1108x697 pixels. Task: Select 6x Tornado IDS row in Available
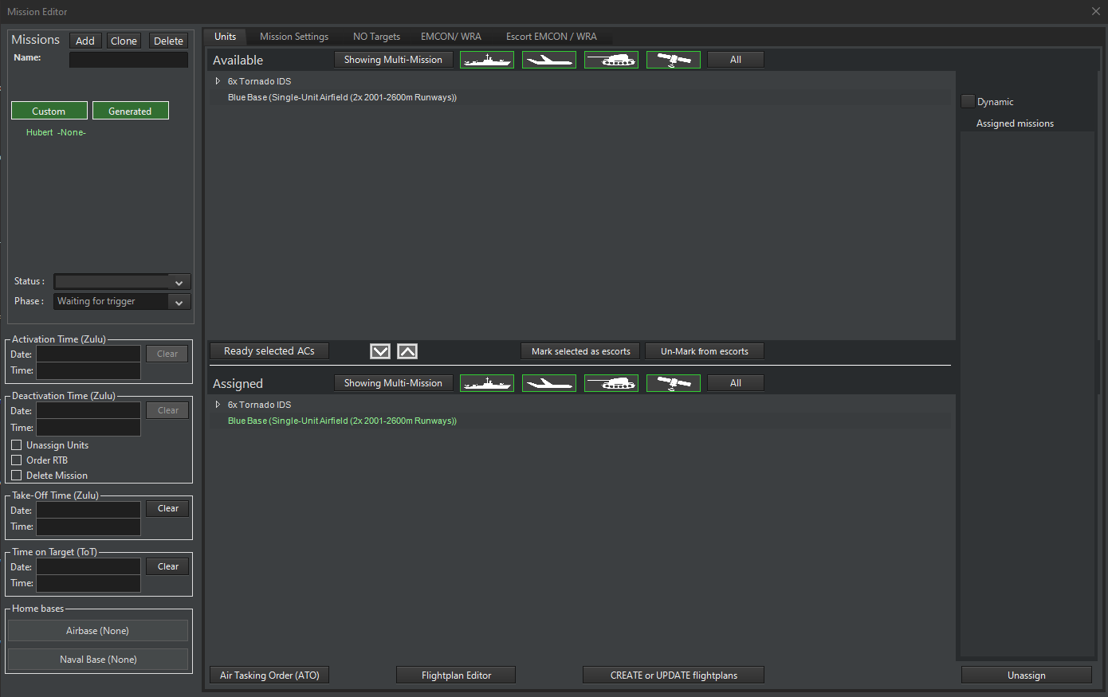pos(259,81)
